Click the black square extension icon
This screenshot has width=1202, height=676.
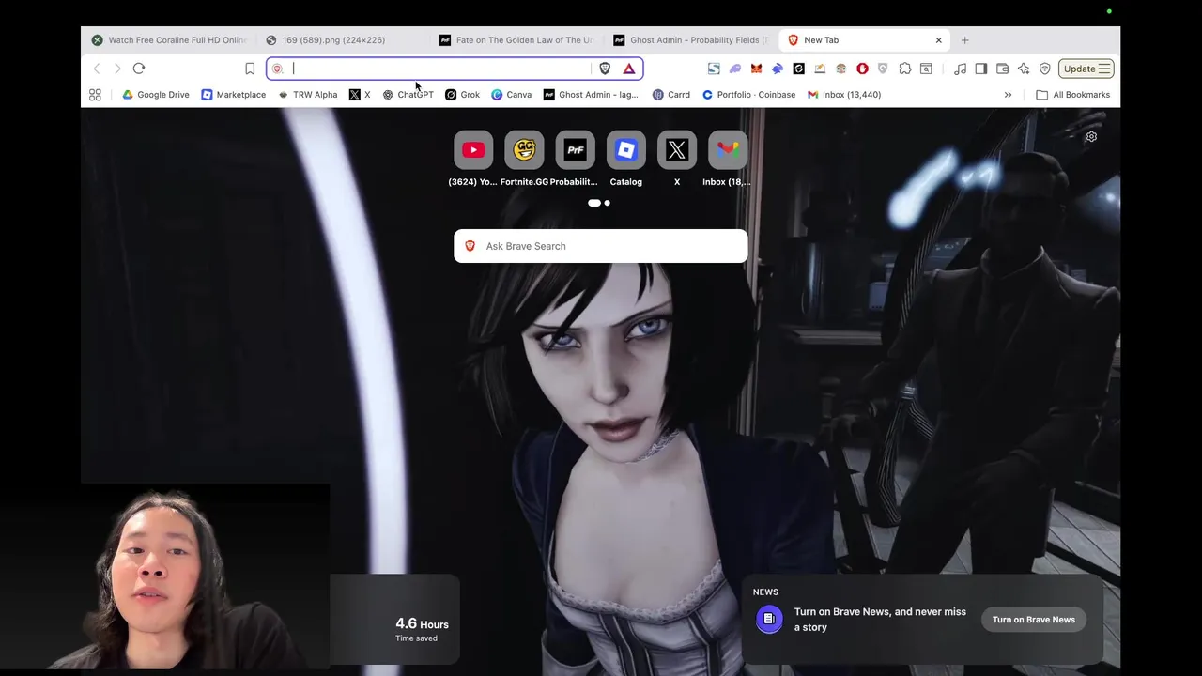click(798, 69)
